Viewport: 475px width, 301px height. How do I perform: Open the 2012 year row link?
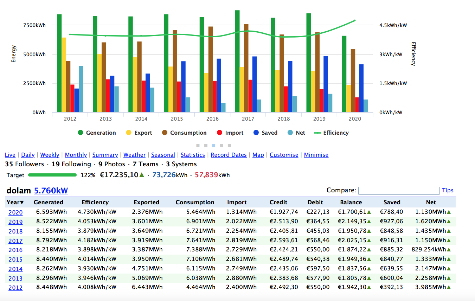pyautogui.click(x=15, y=288)
